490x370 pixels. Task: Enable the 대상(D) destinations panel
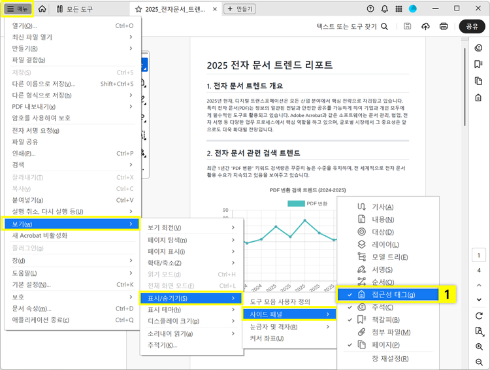[x=388, y=232]
